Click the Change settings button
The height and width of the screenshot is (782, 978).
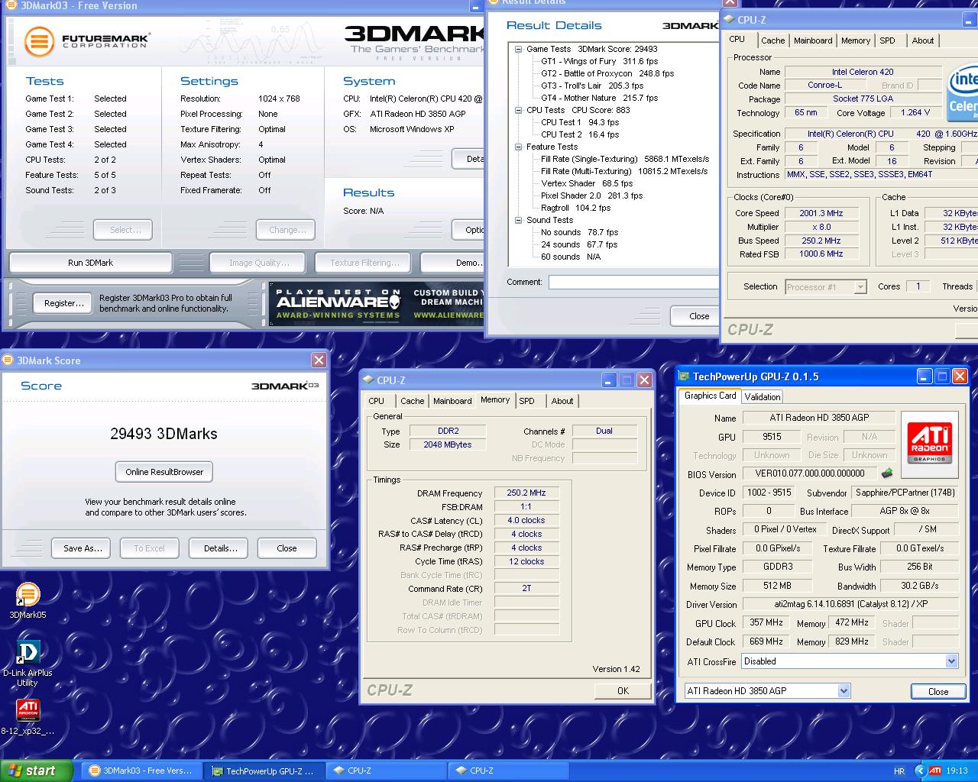tap(287, 230)
